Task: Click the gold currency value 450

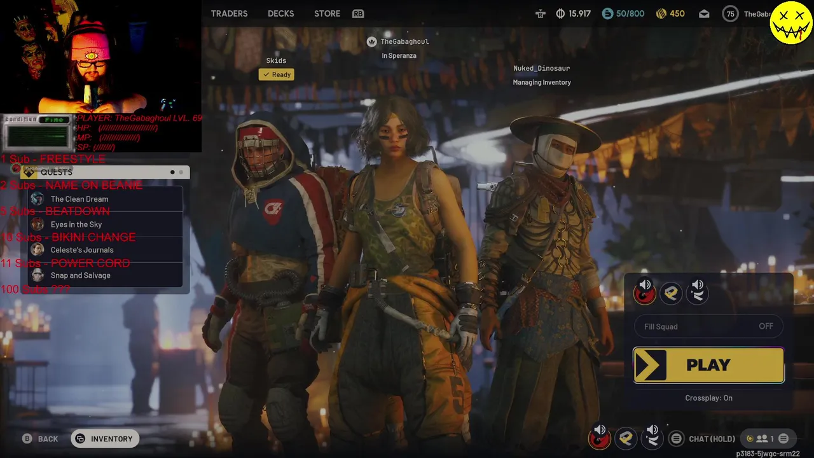Action: (x=677, y=13)
